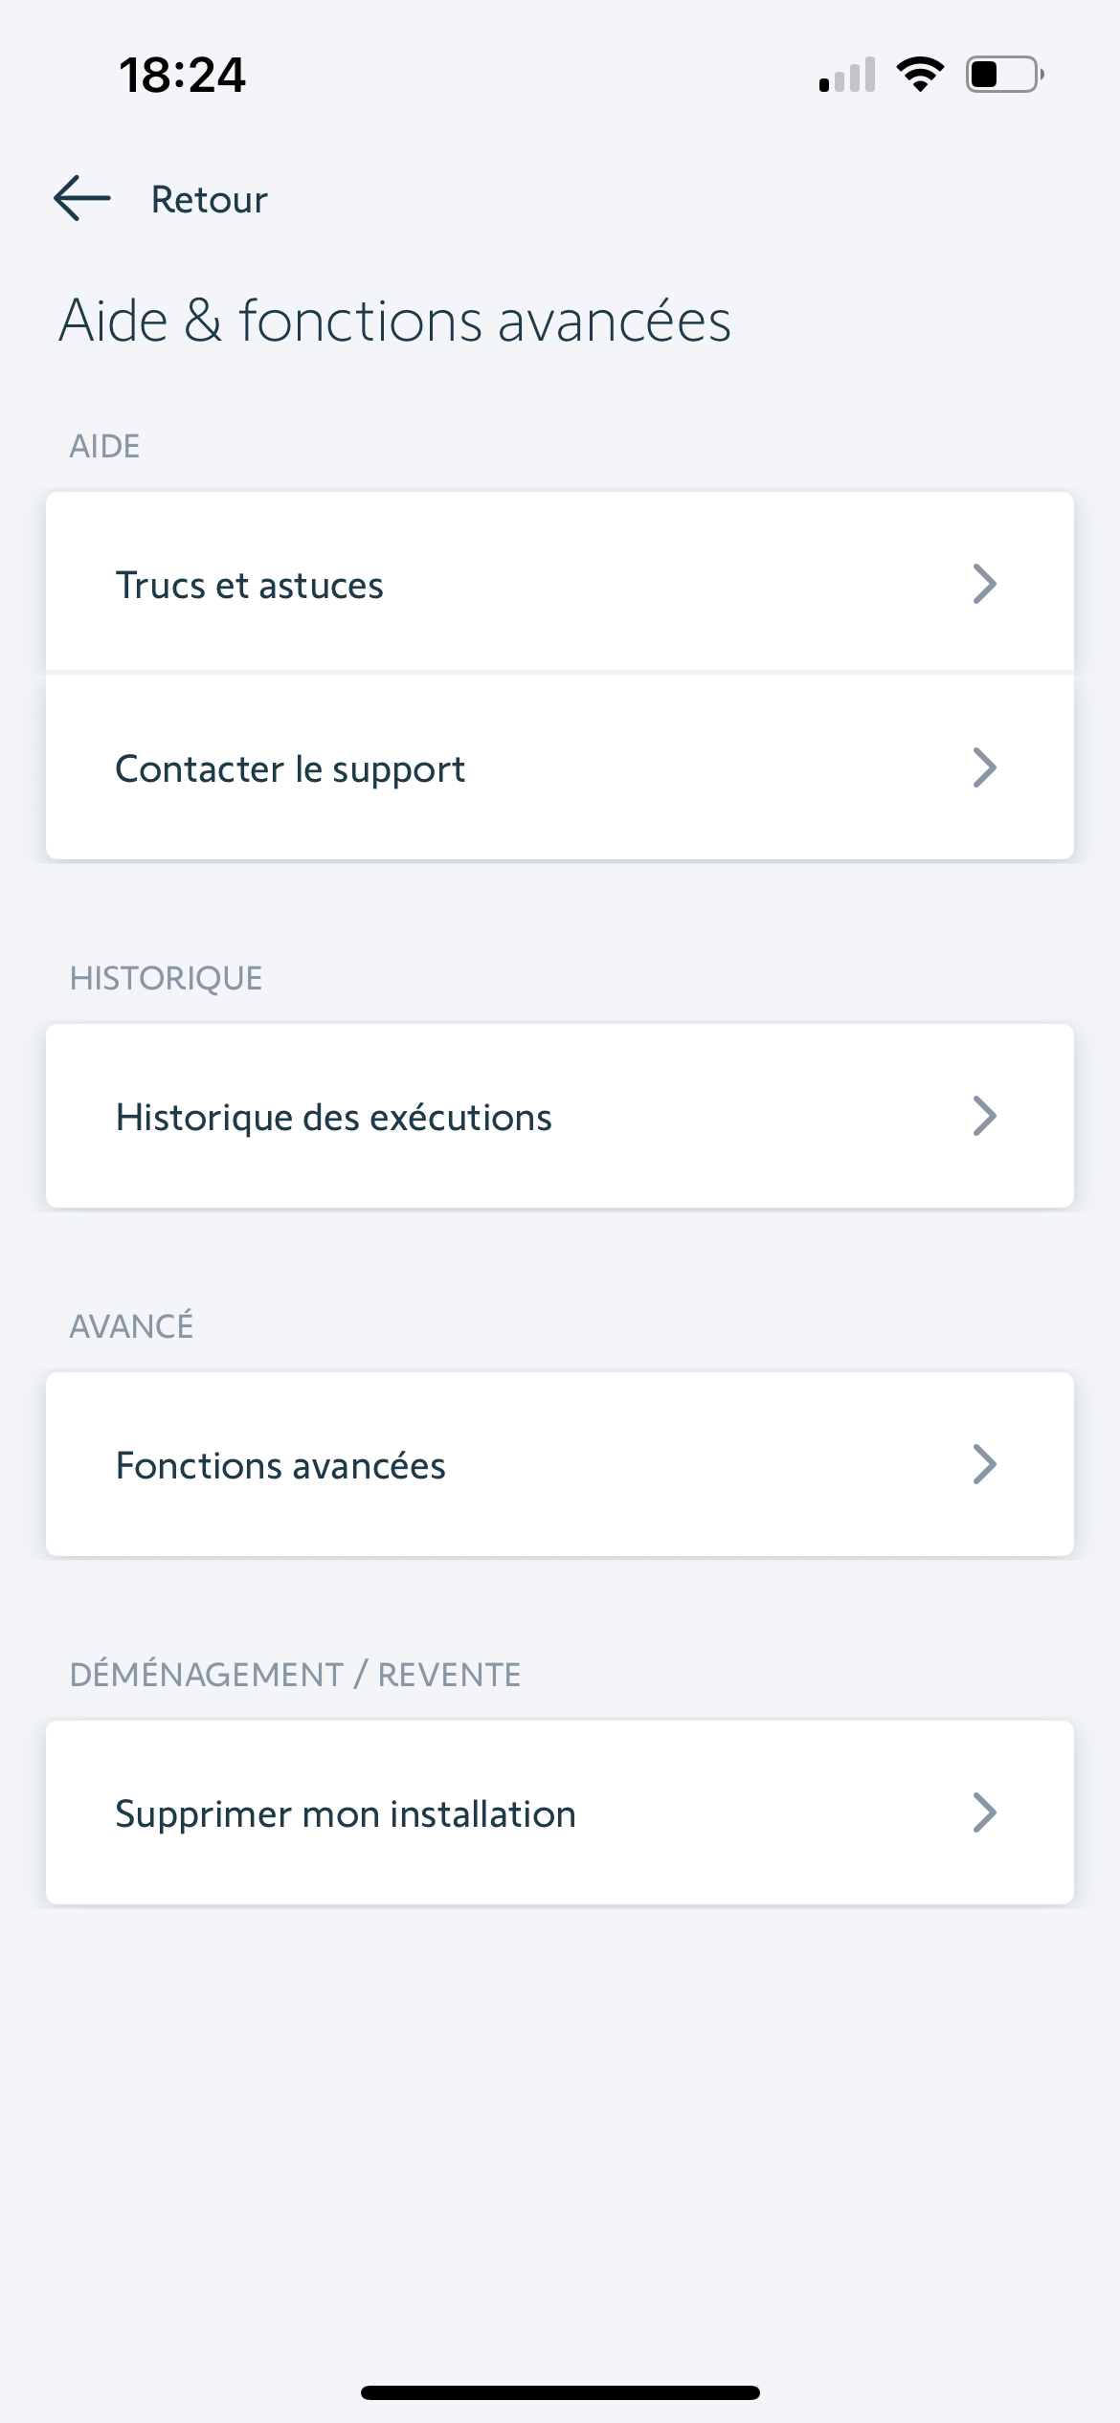Expand the Historique des exécutions chevron
The width and height of the screenshot is (1120, 2423).
tap(984, 1116)
